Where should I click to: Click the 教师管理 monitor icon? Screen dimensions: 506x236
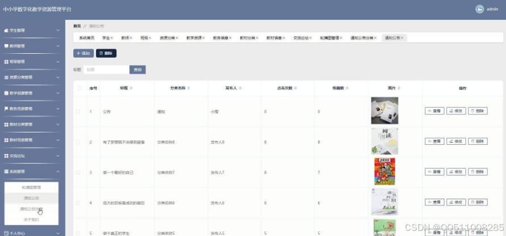[6, 46]
